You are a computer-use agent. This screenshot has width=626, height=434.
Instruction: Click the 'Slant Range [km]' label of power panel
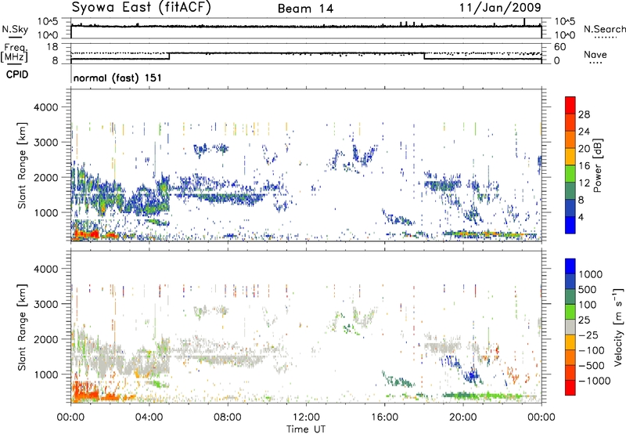(22, 165)
